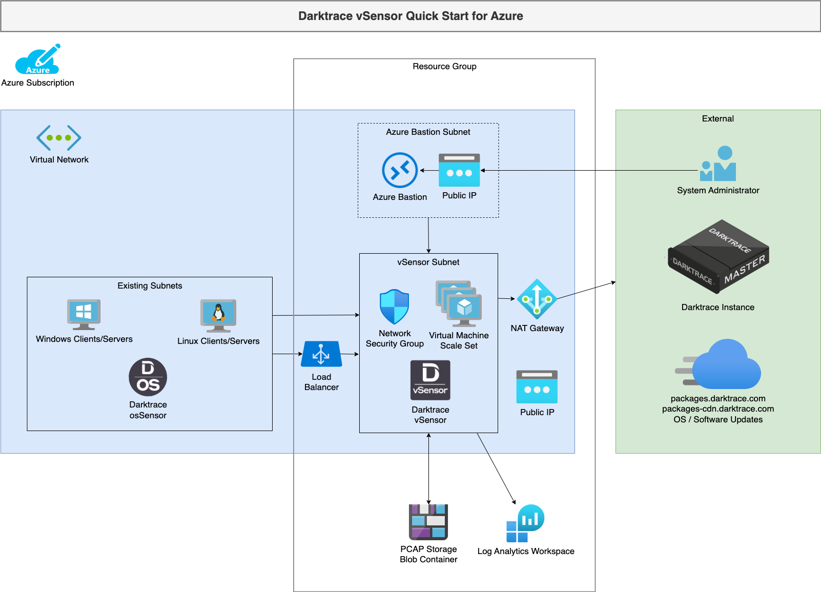
Task: Select the Darktrace vSensor icon
Action: 430,380
